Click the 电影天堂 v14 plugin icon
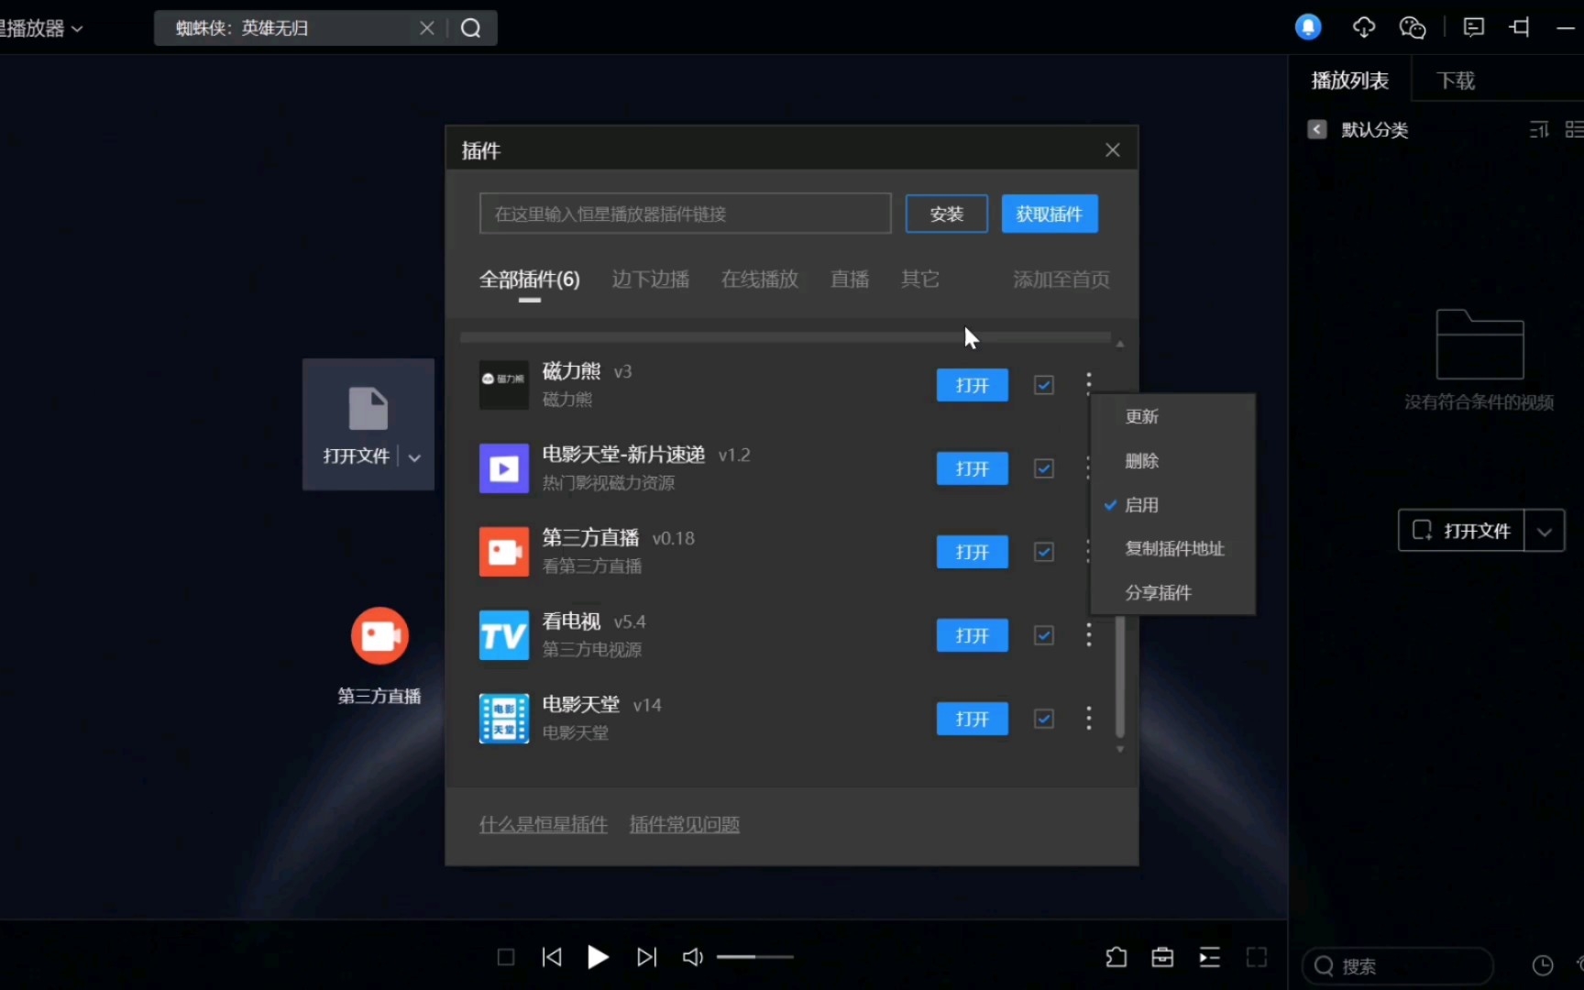Viewport: 1584px width, 990px height. pyautogui.click(x=504, y=719)
